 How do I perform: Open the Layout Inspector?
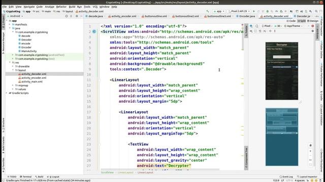pos(307,176)
